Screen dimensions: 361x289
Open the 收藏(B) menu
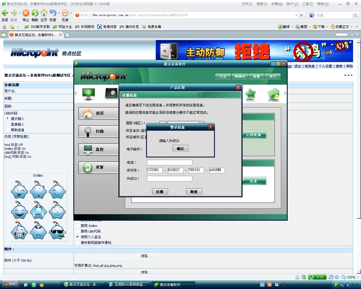coord(277,4)
